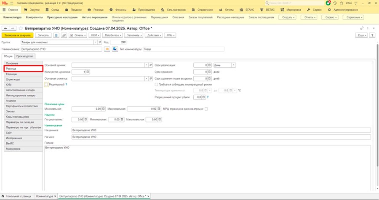Open Основной ценник open-item icon
The height and width of the screenshot is (200, 379).
tap(151, 65)
